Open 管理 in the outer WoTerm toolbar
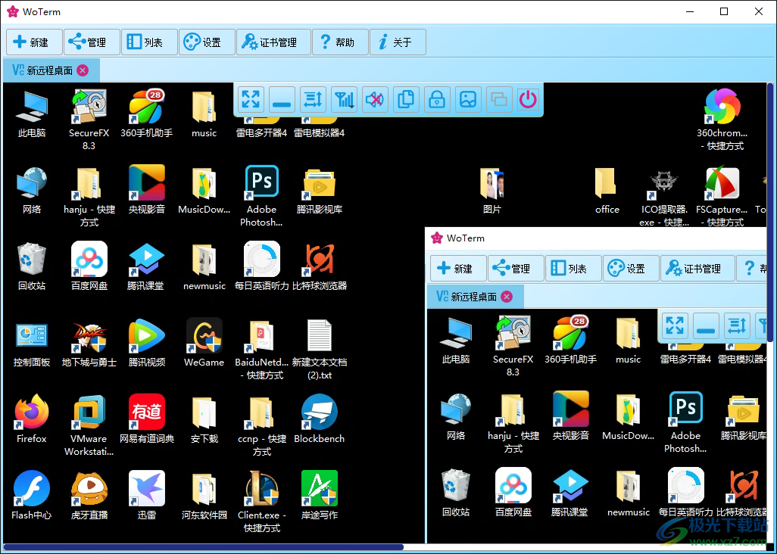Screen dimensions: 777x554 coord(92,42)
